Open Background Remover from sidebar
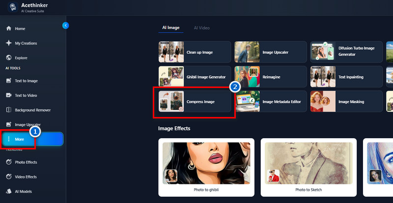 33,110
